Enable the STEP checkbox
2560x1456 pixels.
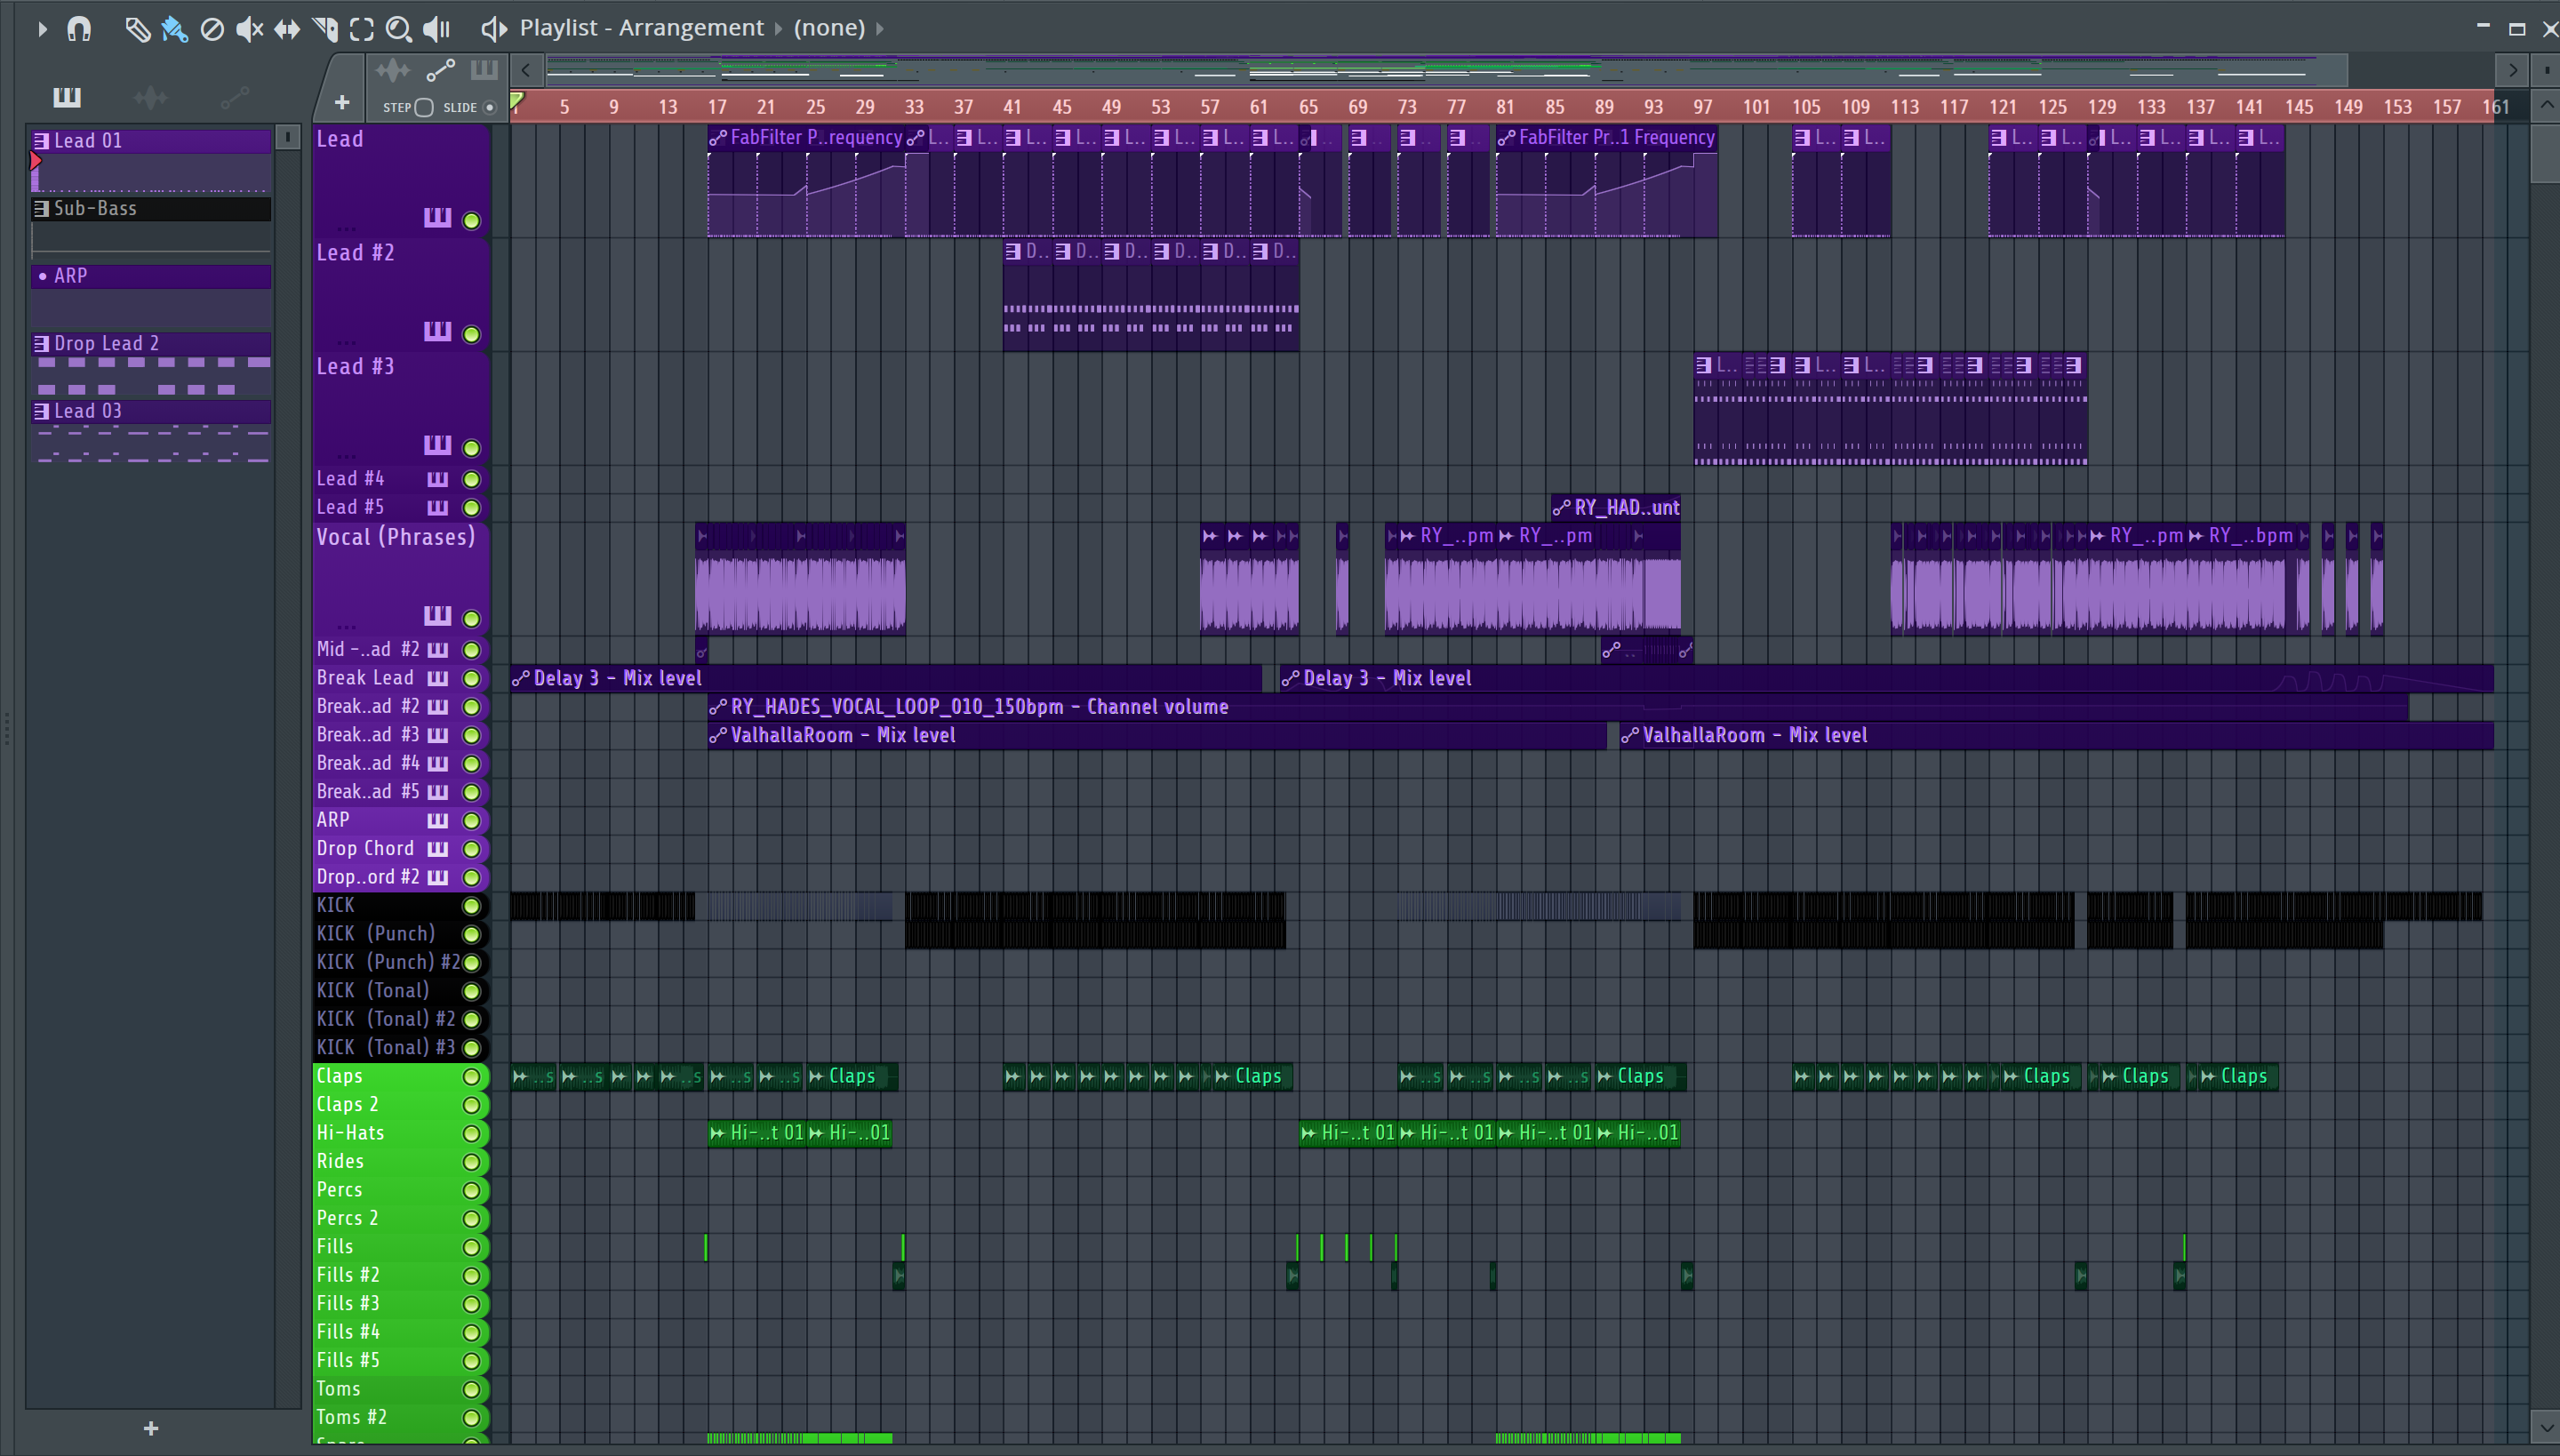point(424,107)
